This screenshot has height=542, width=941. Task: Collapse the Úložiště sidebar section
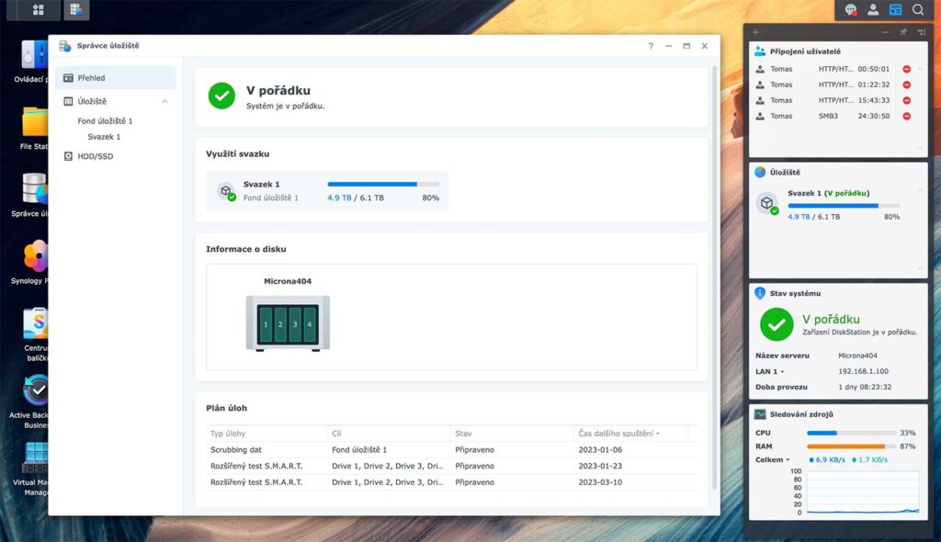click(164, 101)
